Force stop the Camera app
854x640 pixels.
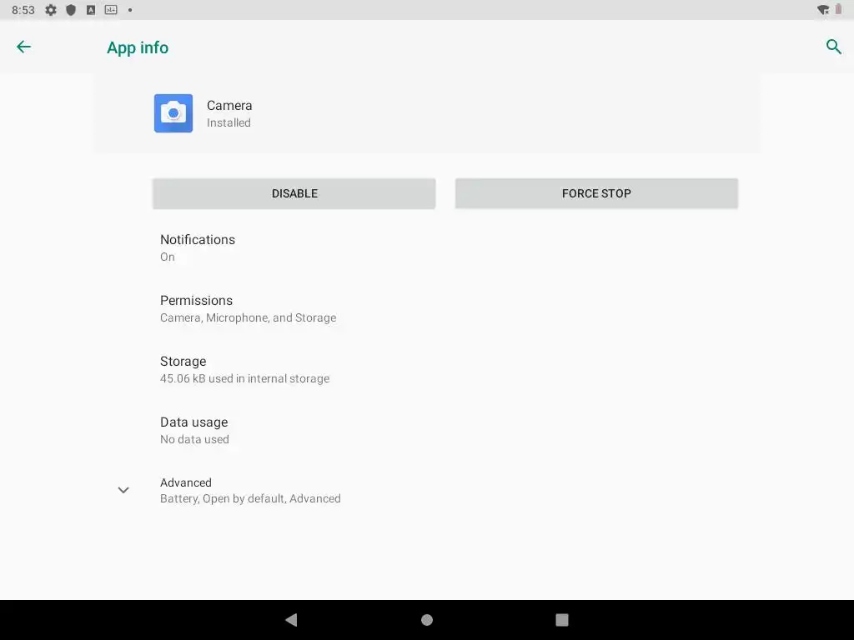pyautogui.click(x=596, y=193)
